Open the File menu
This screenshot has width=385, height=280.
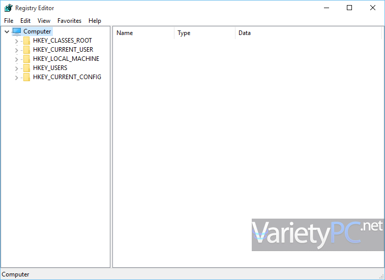pyautogui.click(x=9, y=21)
